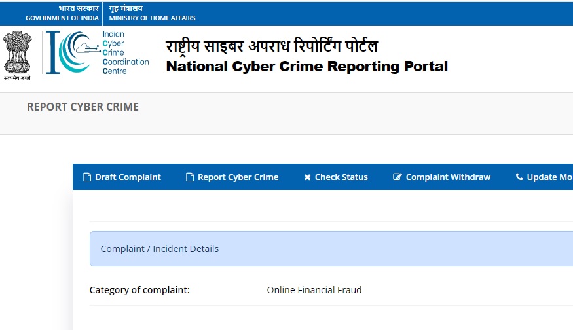Image resolution: width=573 pixels, height=330 pixels.
Task: Click the cross icon beside Check Status
Action: 307,177
